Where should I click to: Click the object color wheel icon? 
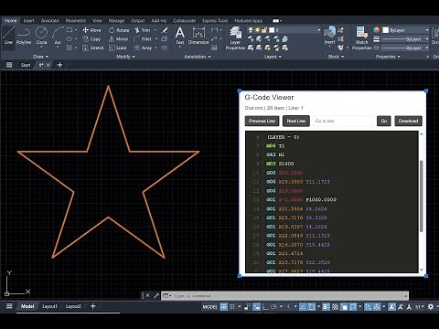(x=376, y=30)
